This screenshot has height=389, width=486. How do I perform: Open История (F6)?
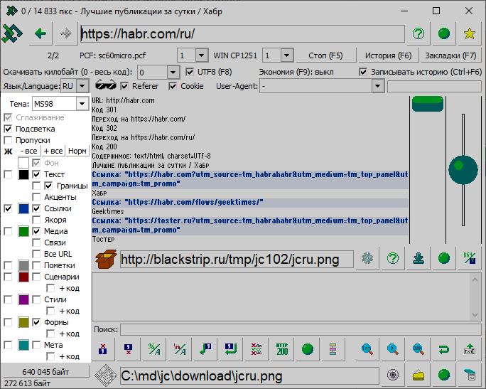(x=388, y=55)
